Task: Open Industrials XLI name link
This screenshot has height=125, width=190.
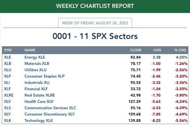Action: click(37, 83)
